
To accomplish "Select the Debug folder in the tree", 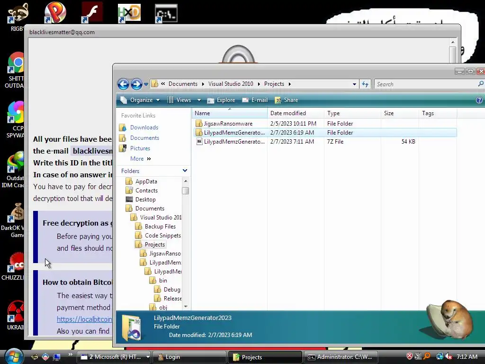I will [x=171, y=290].
